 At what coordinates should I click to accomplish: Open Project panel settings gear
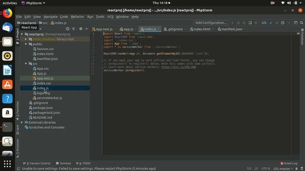point(81,29)
